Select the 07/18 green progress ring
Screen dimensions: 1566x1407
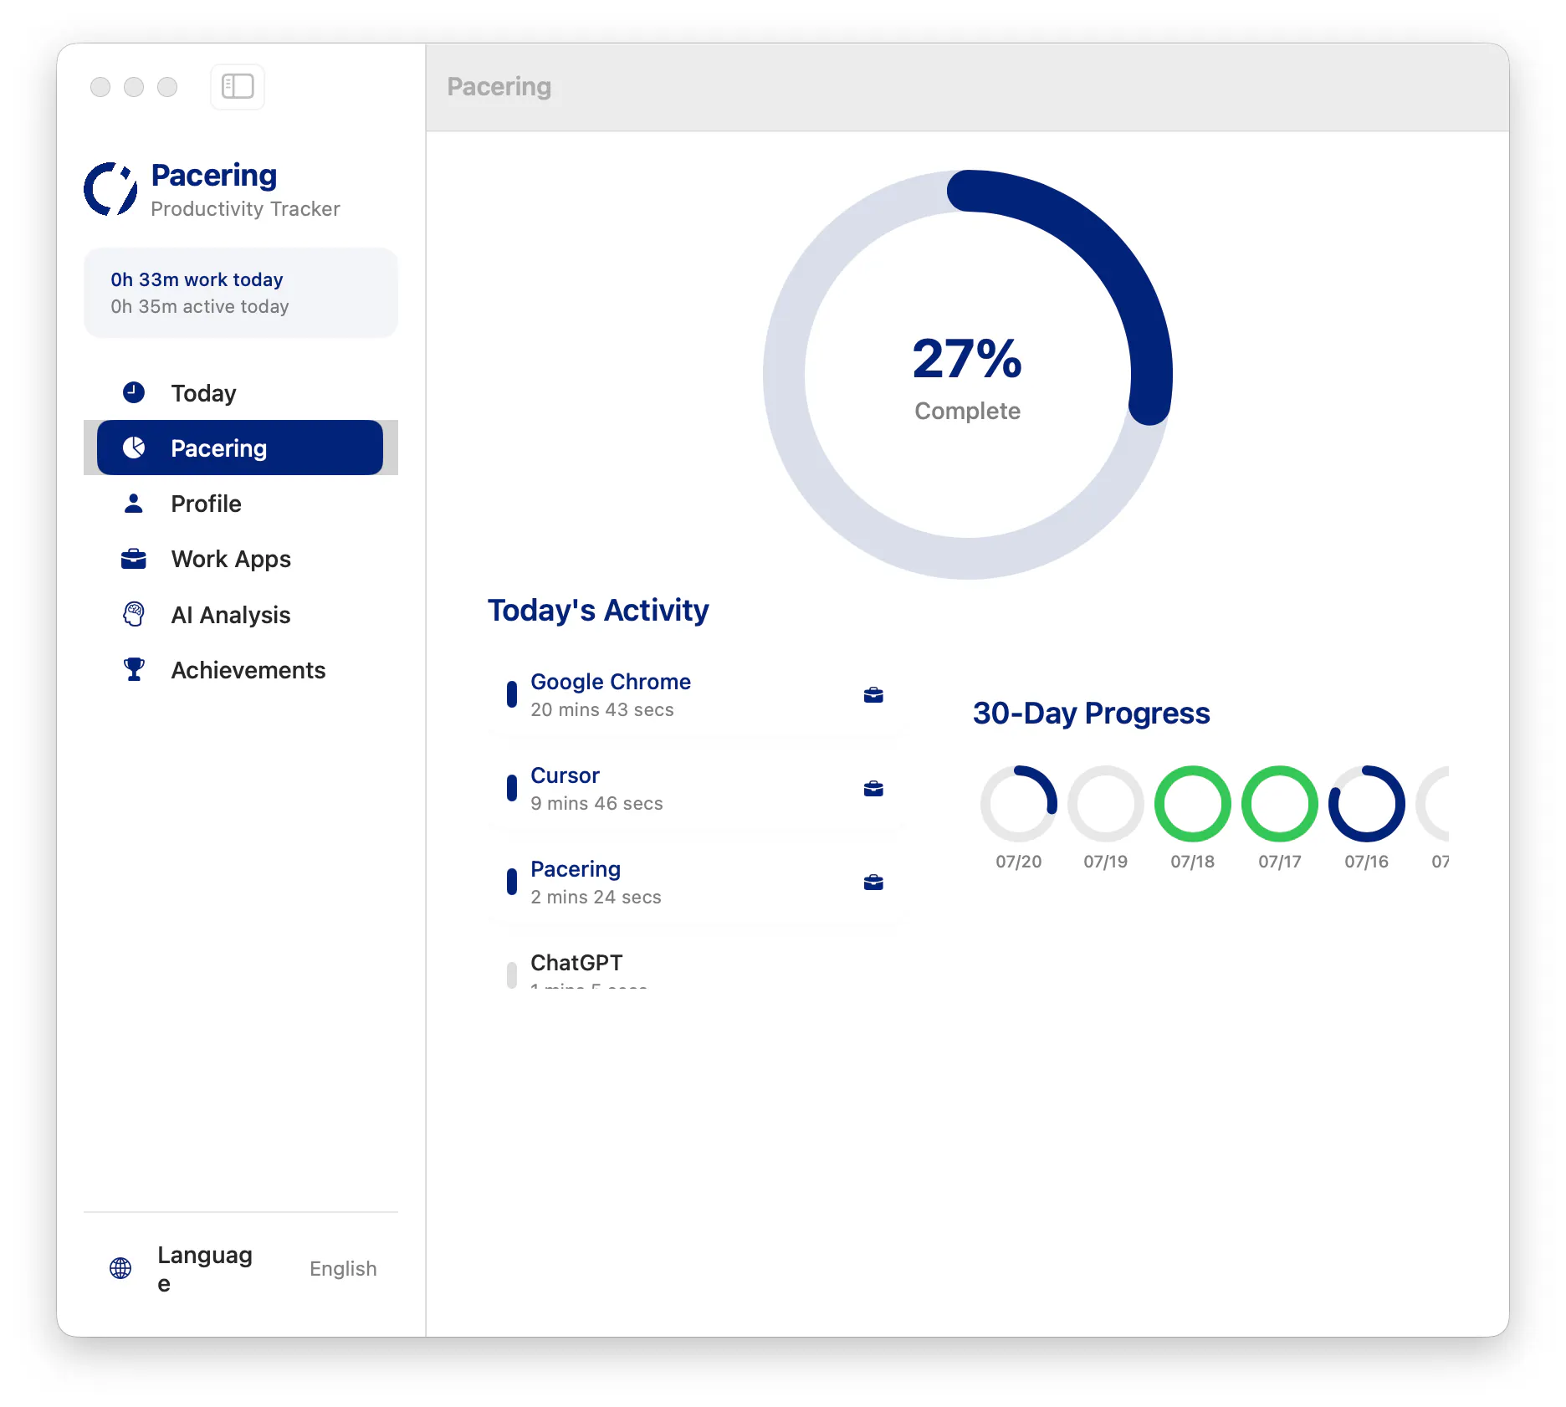click(x=1193, y=803)
